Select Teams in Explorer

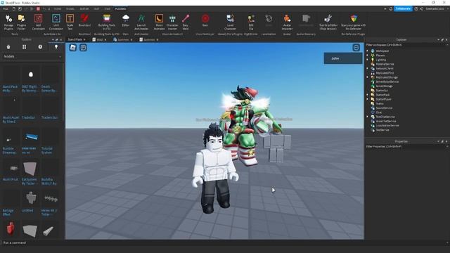pos(379,103)
